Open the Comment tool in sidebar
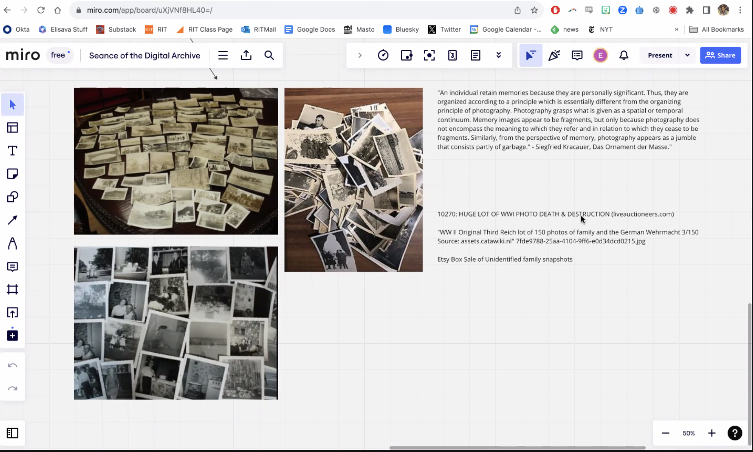This screenshot has height=452, width=753. tap(12, 267)
